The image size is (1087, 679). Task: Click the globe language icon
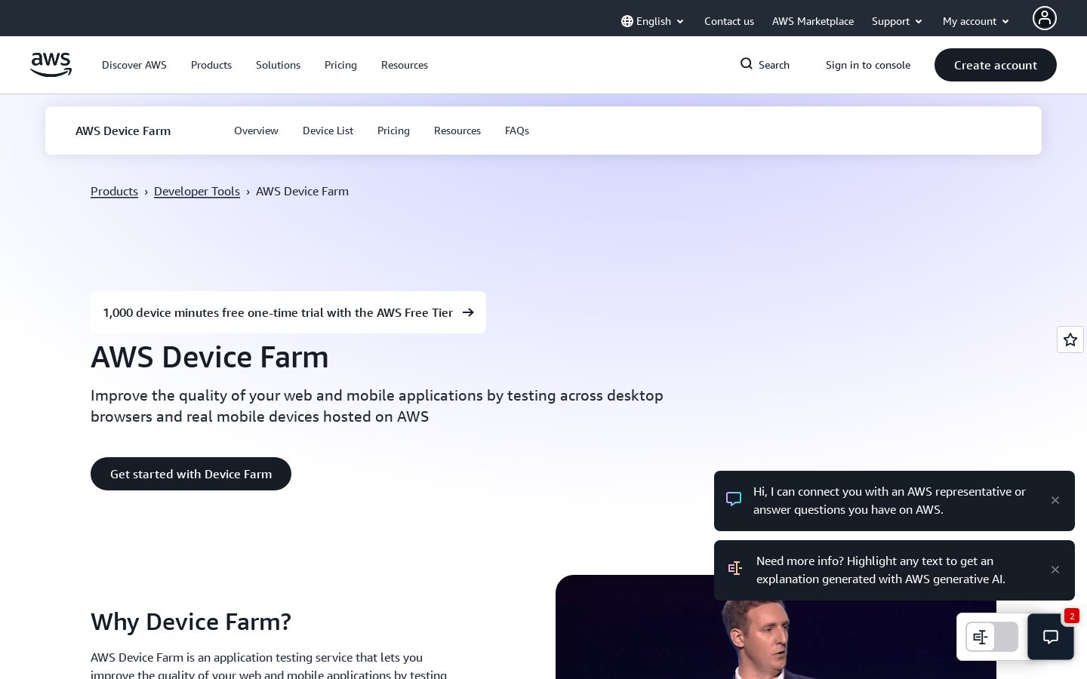click(627, 21)
